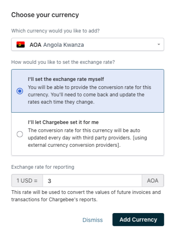Click the Which currency would you like label
174x235 pixels.
pos(55,31)
